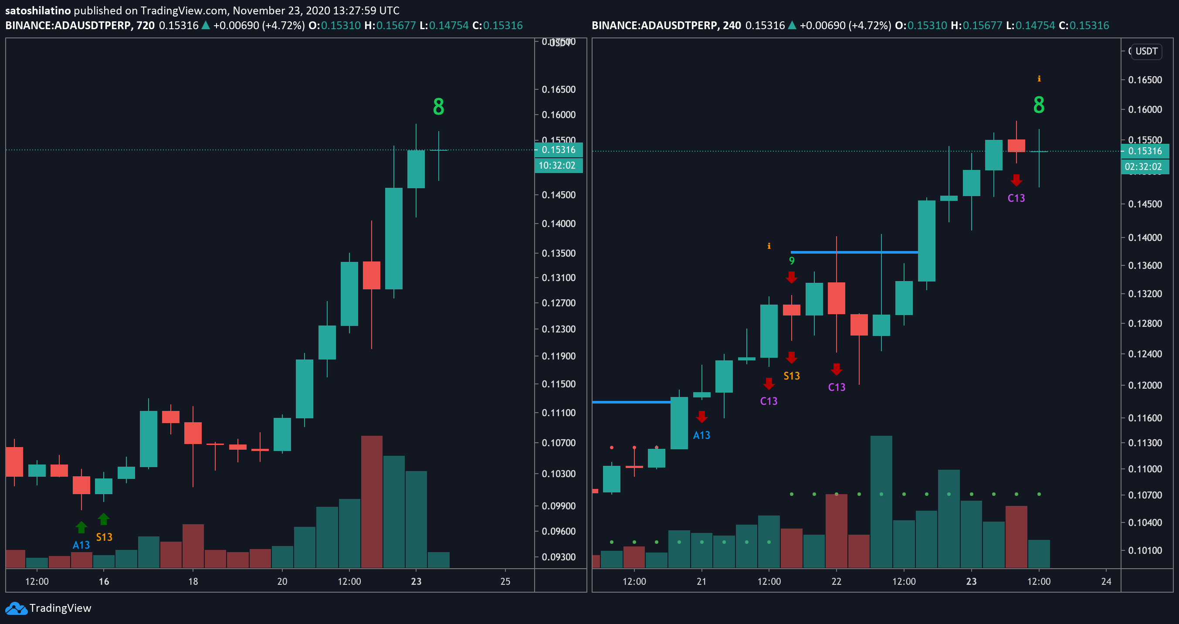Click red down arrow above orange S13 label

[791, 358]
